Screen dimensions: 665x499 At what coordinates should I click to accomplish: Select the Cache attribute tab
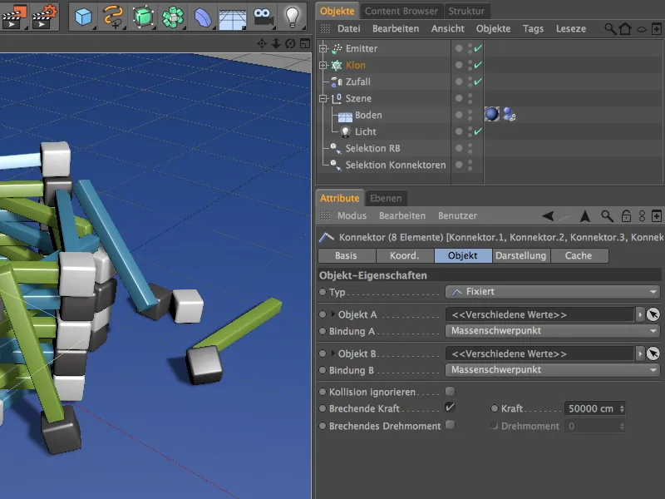579,255
